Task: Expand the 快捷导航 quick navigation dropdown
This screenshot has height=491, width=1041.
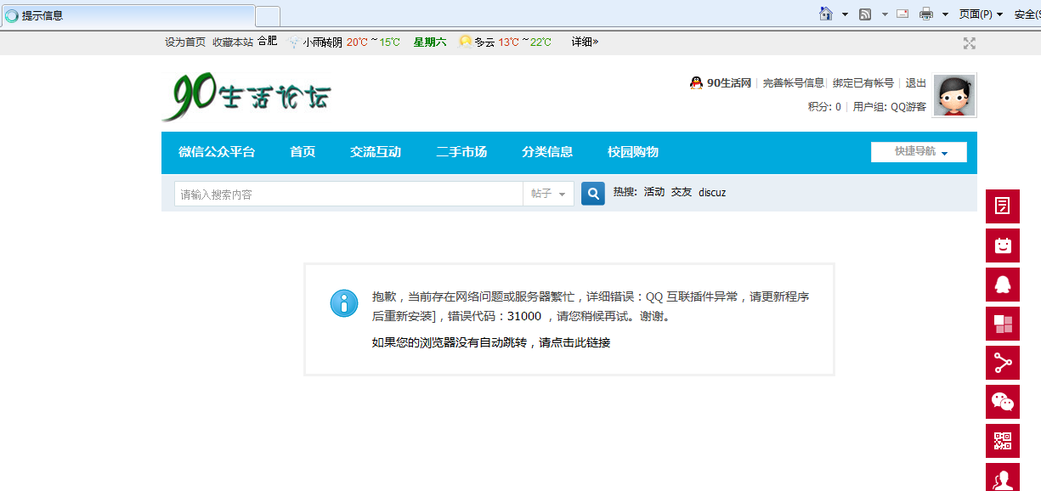Action: (919, 152)
